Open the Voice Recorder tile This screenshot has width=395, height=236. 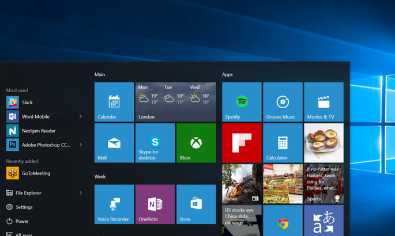(114, 204)
